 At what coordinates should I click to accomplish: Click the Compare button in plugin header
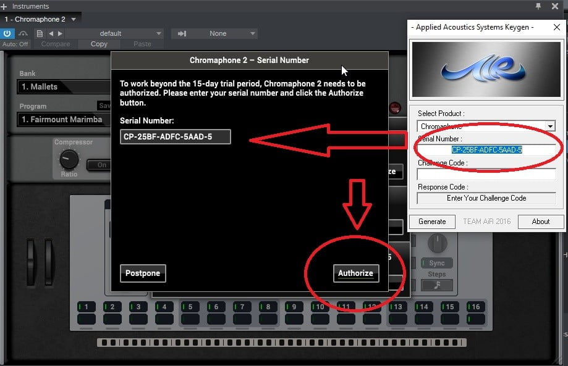click(56, 44)
